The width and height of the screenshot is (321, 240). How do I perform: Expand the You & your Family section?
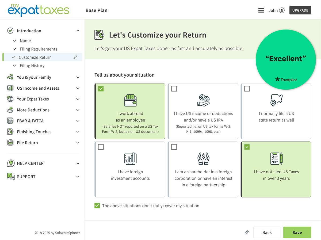[x=78, y=77]
